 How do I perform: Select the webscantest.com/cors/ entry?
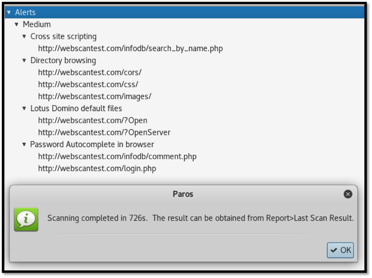click(x=90, y=73)
